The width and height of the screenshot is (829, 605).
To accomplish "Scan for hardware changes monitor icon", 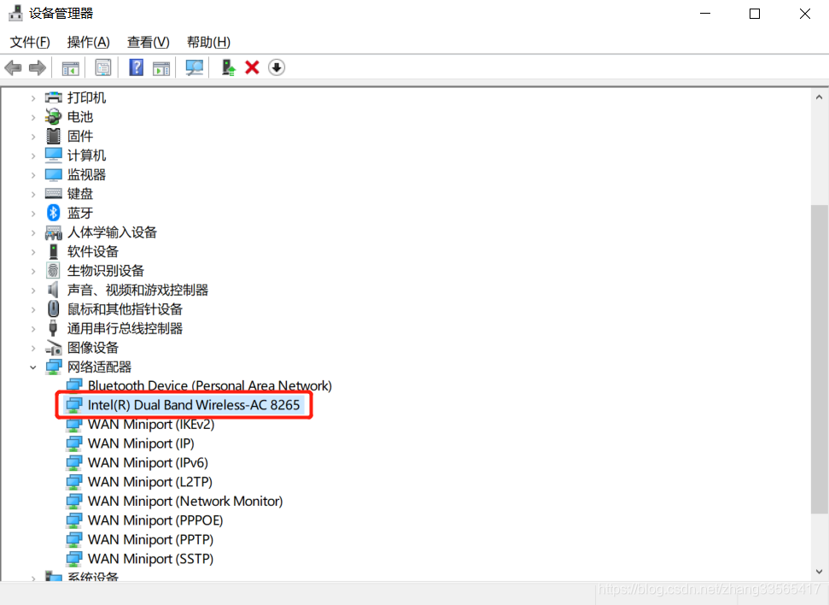I will tap(194, 68).
